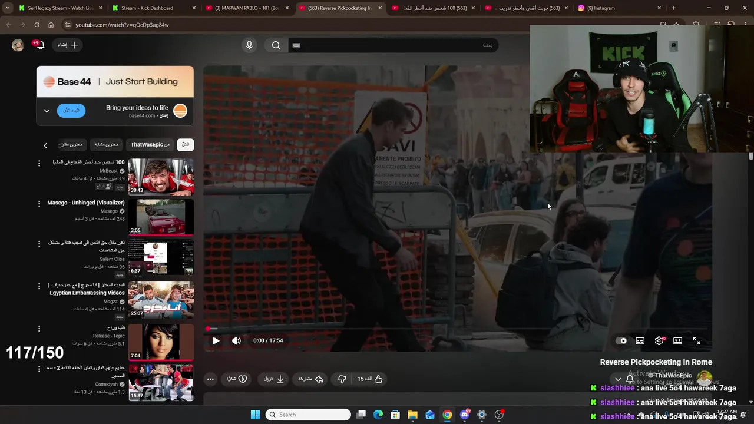Show more filter chips with left chevron
This screenshot has height=424, width=754.
[x=45, y=145]
